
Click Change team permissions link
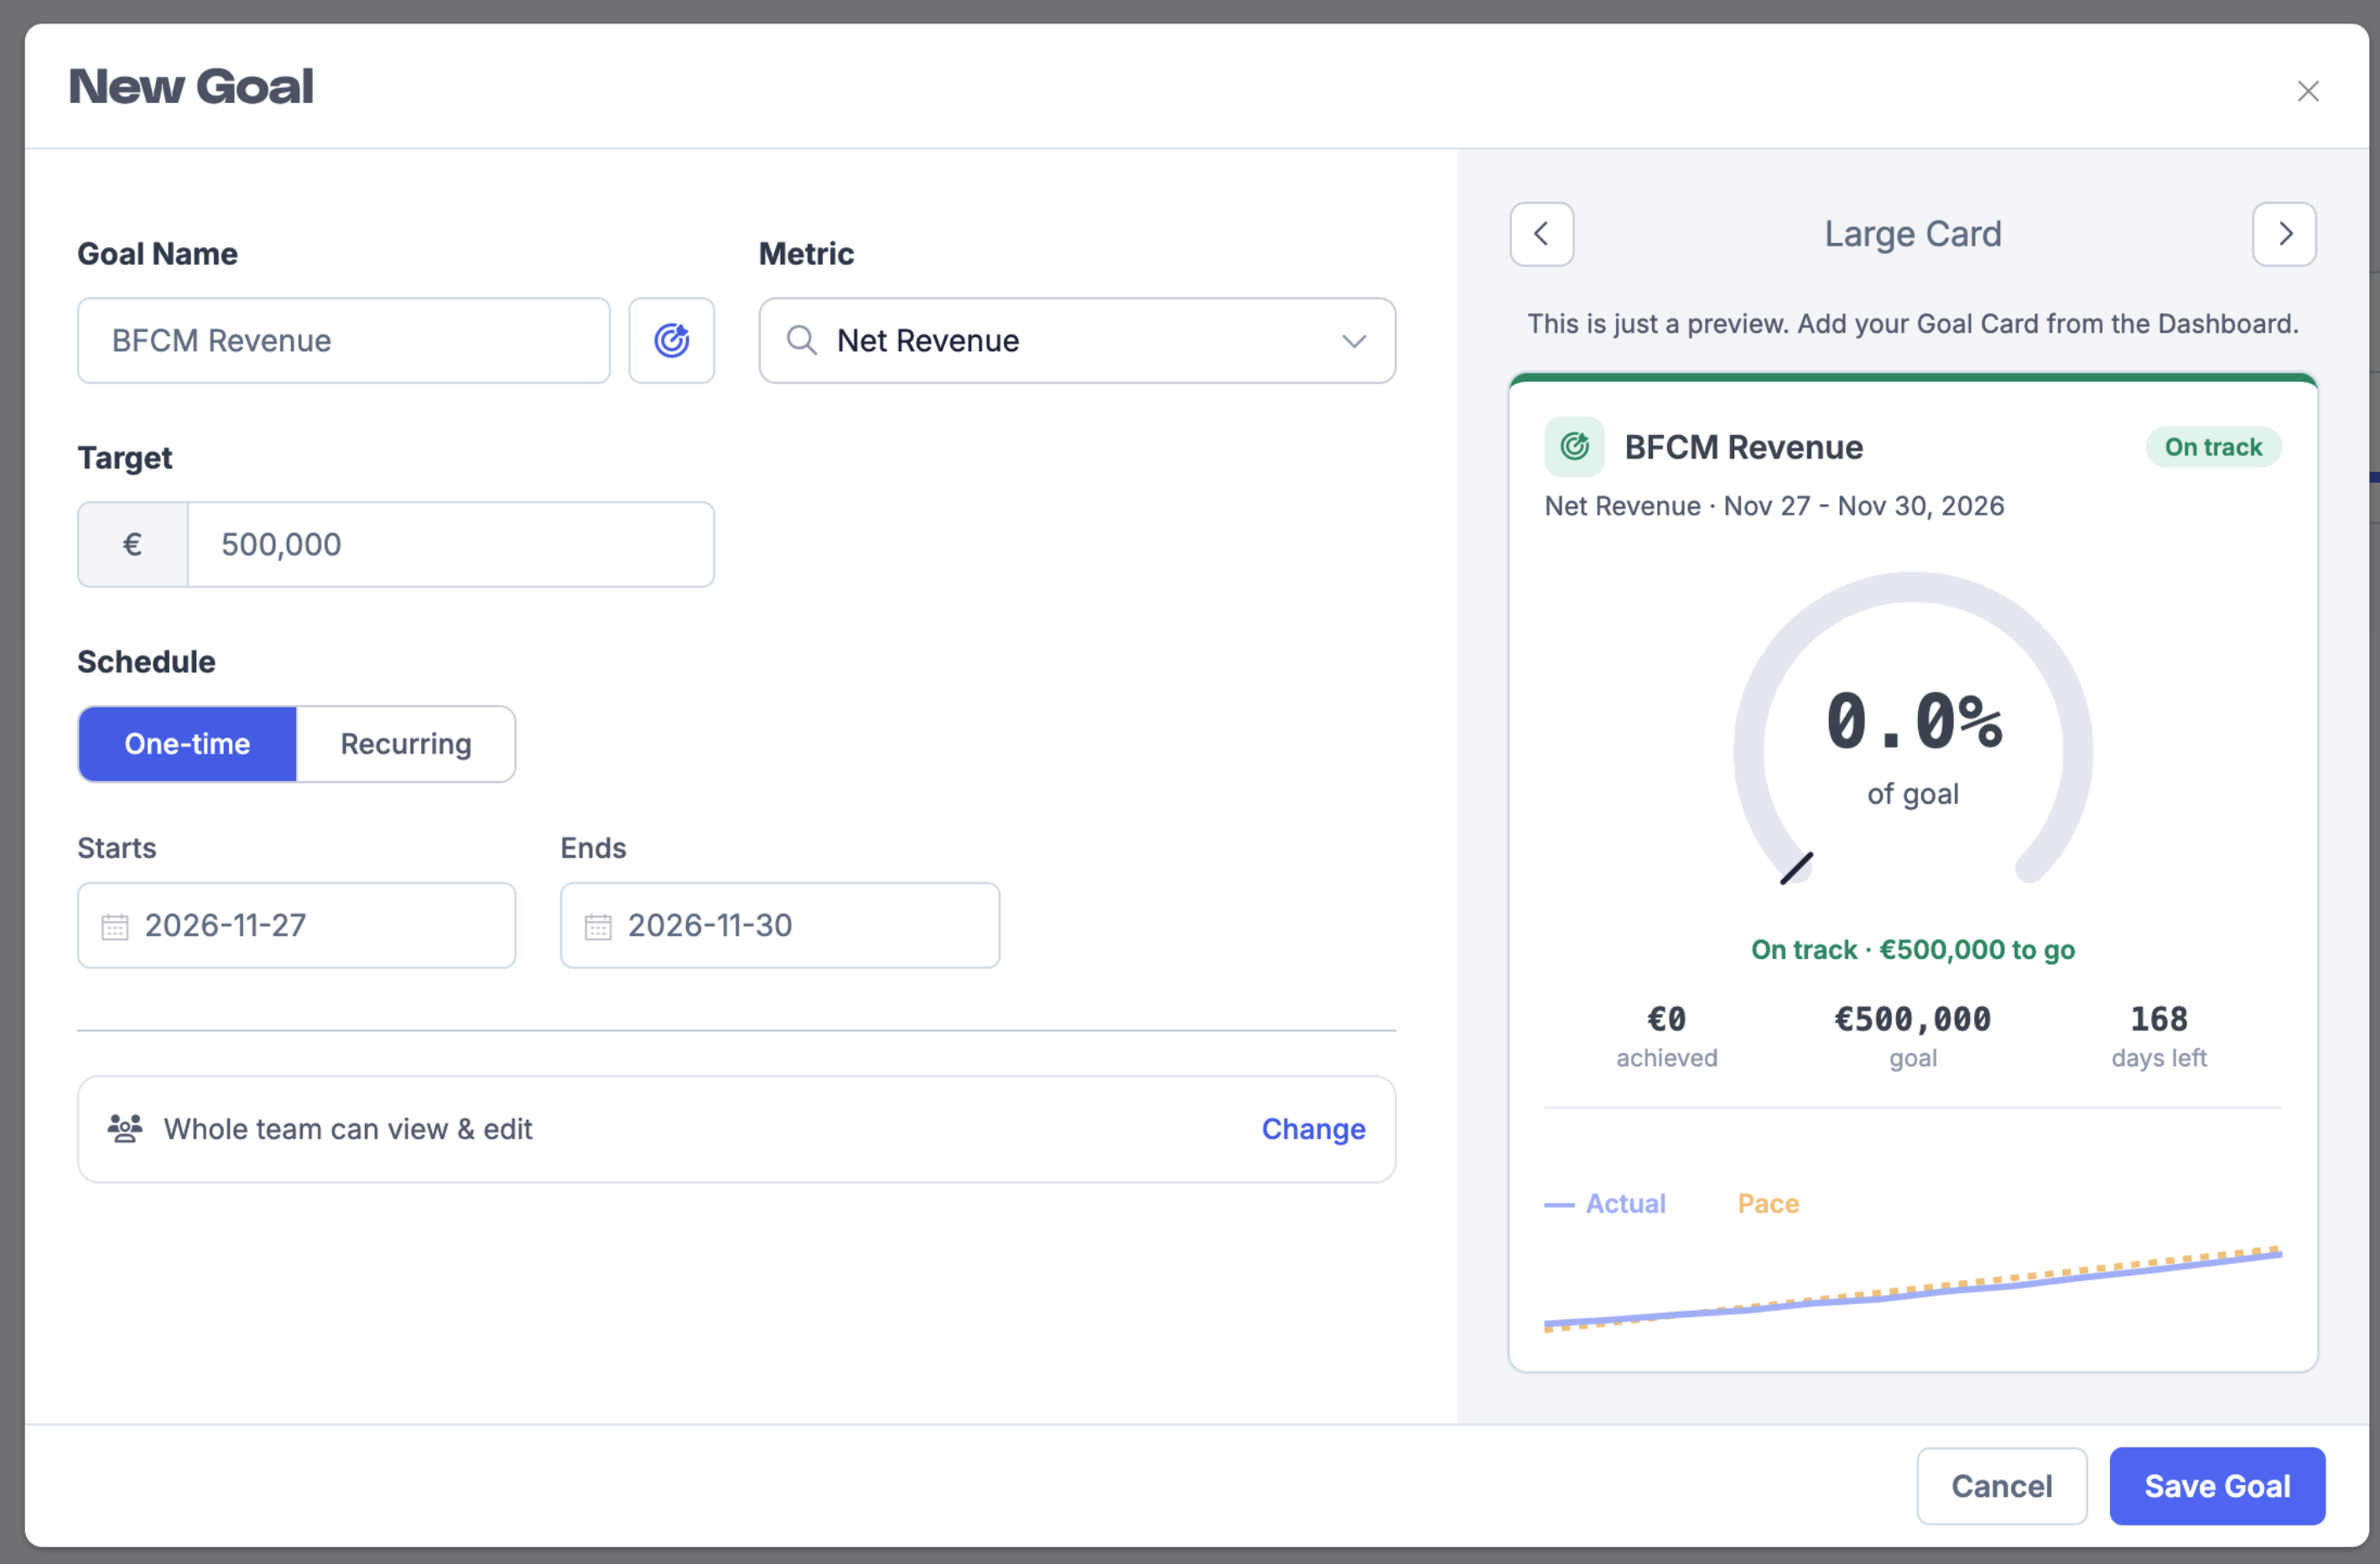pyautogui.click(x=1313, y=1128)
